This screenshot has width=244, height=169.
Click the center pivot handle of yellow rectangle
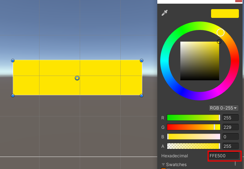point(77,78)
